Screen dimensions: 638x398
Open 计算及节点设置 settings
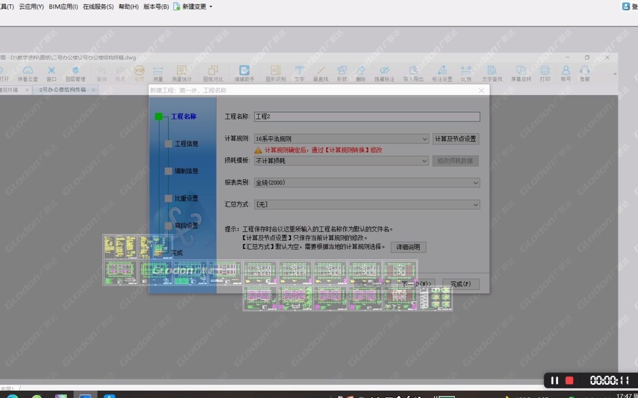tap(456, 139)
